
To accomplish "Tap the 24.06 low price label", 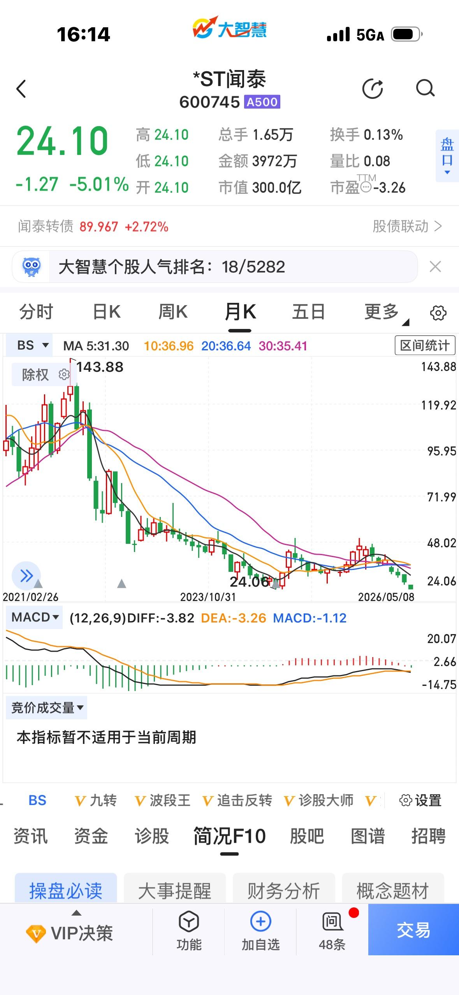I will point(249,582).
